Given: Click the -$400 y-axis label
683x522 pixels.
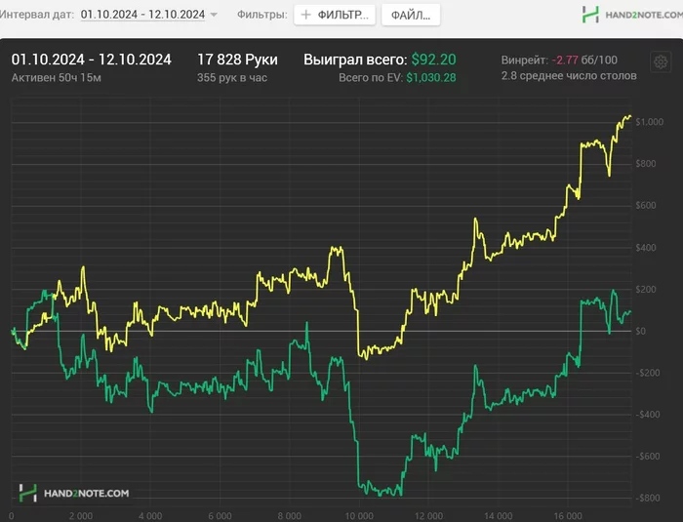Looking at the screenshot, I should point(646,415).
